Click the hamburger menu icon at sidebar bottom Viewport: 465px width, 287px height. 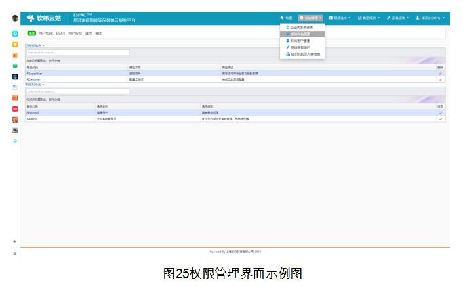[x=14, y=253]
